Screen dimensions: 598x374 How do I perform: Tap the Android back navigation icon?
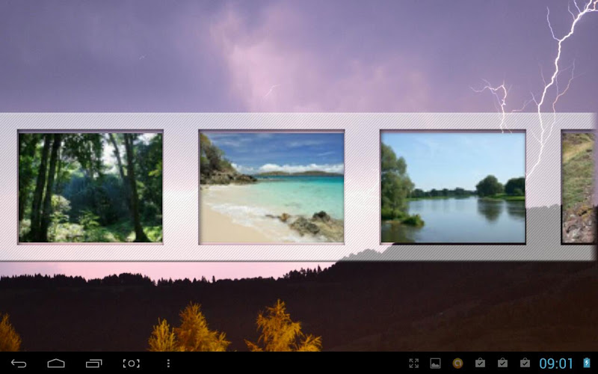coord(19,364)
